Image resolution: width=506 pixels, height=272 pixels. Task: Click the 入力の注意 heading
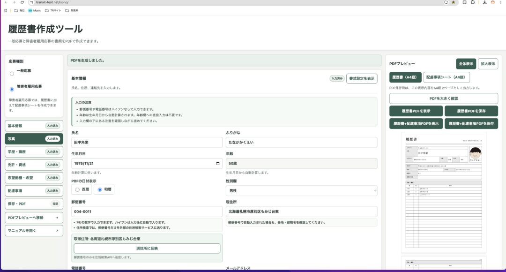click(83, 102)
